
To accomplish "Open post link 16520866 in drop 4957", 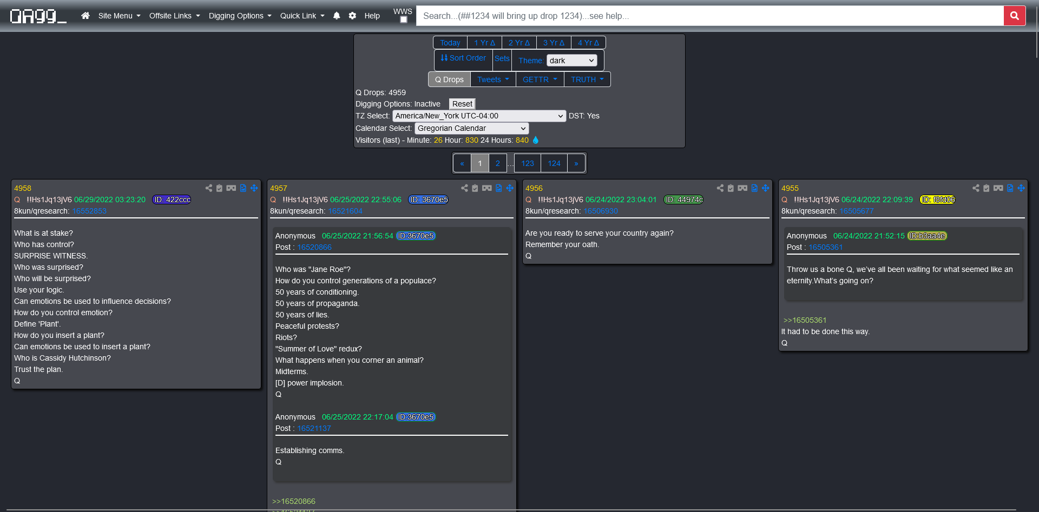I will (314, 247).
